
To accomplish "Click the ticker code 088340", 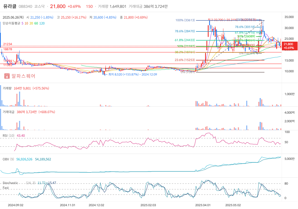I will tap(26, 6).
